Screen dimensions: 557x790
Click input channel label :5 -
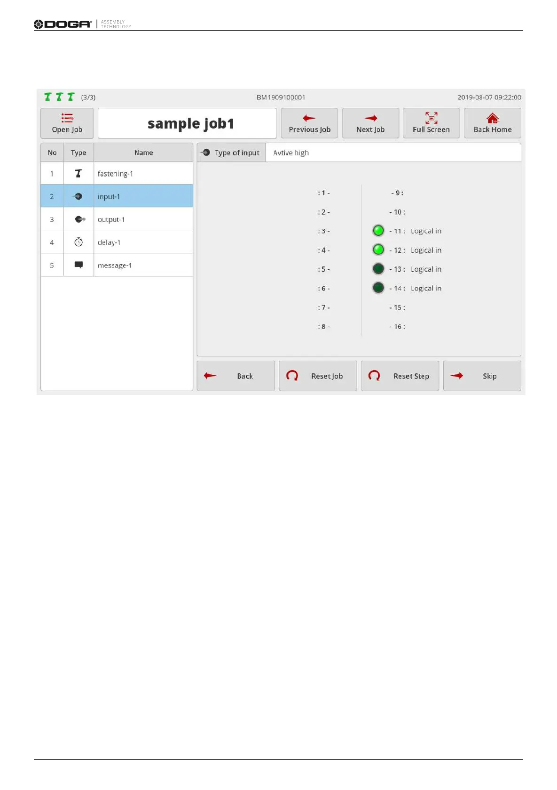point(324,269)
